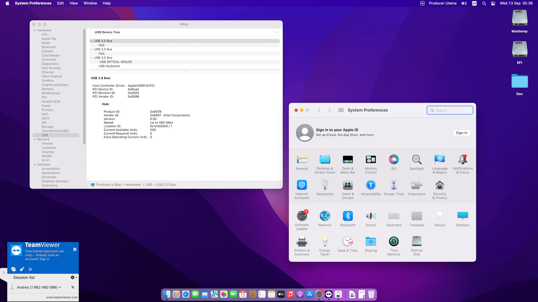Collapse the Network section in sidebar
Image resolution: width=538 pixels, height=302 pixels.
click(x=35, y=139)
